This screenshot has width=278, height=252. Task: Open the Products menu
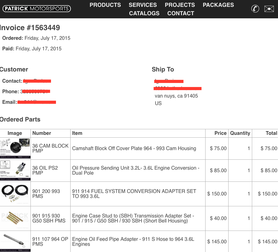105,5
